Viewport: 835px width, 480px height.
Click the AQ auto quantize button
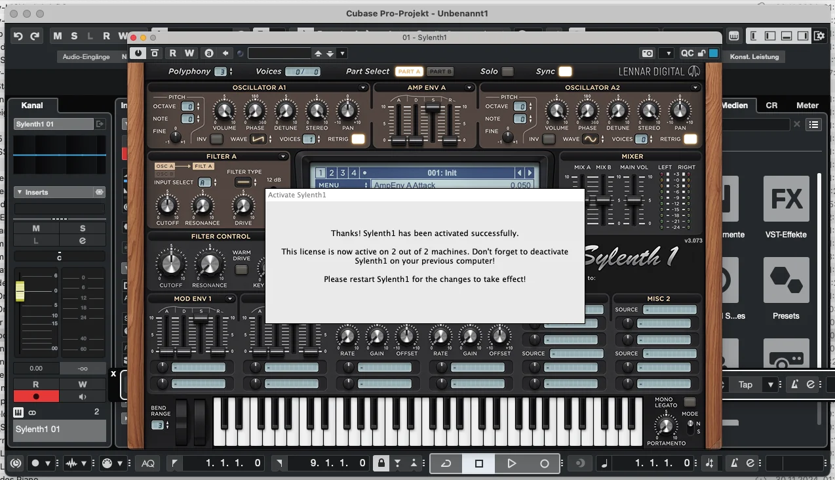click(148, 464)
